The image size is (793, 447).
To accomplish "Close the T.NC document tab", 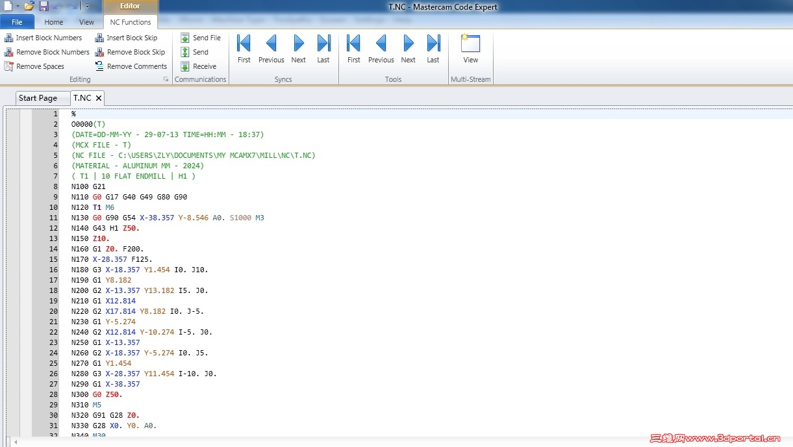I will pyautogui.click(x=99, y=98).
